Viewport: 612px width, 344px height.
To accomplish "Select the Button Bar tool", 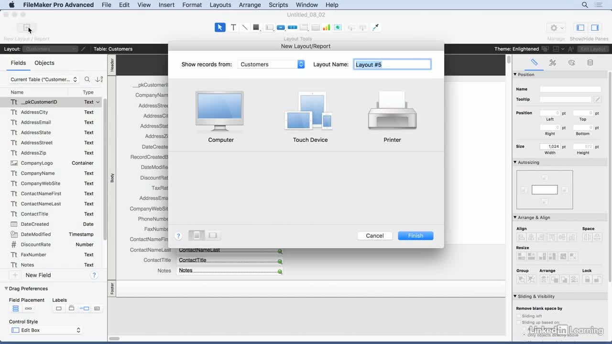I will (293, 28).
